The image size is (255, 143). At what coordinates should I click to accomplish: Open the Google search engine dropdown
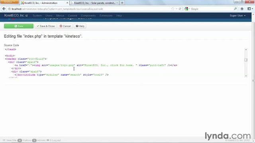pyautogui.click(x=187, y=9)
